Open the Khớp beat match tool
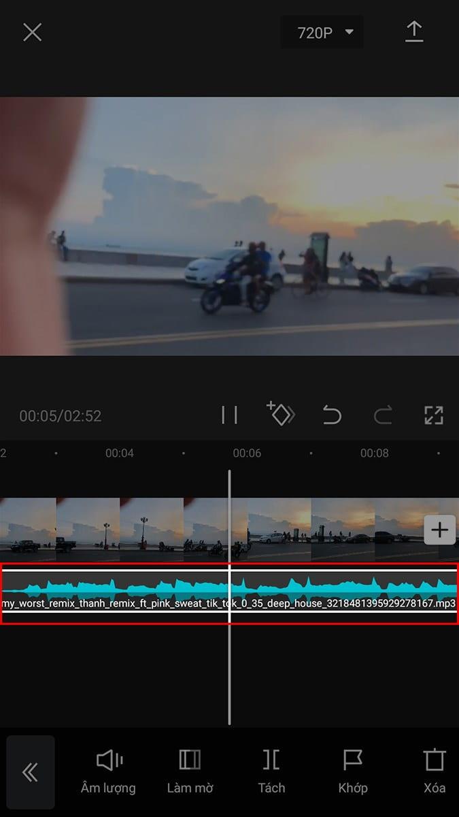Screen dimensions: 459x817 (353, 771)
